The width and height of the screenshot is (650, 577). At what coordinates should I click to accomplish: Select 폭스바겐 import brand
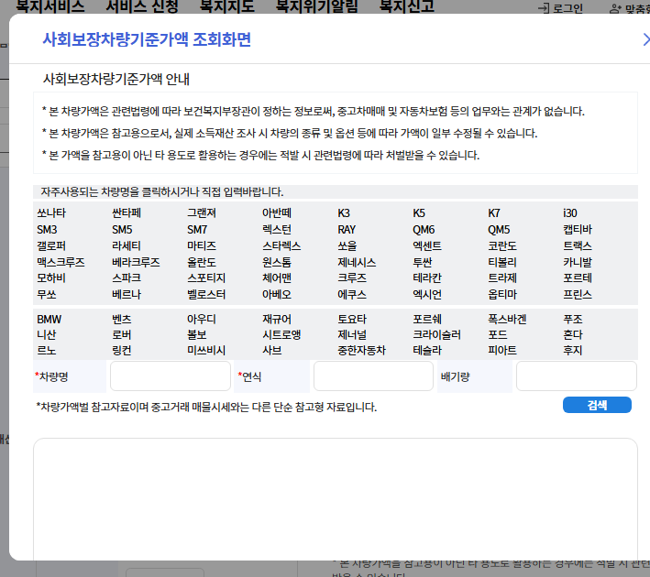(x=507, y=319)
